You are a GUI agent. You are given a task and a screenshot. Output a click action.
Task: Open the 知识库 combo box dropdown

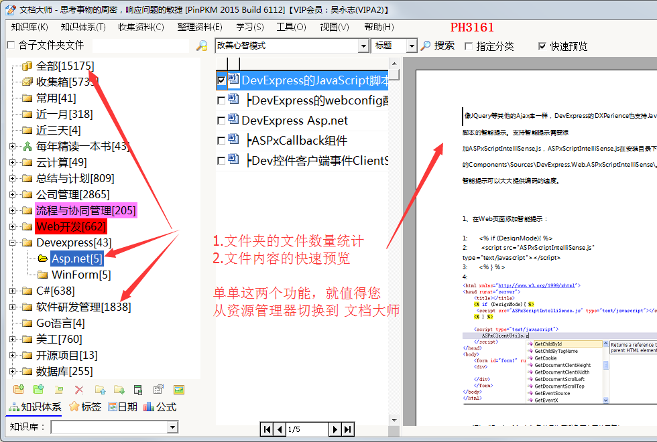(172, 427)
